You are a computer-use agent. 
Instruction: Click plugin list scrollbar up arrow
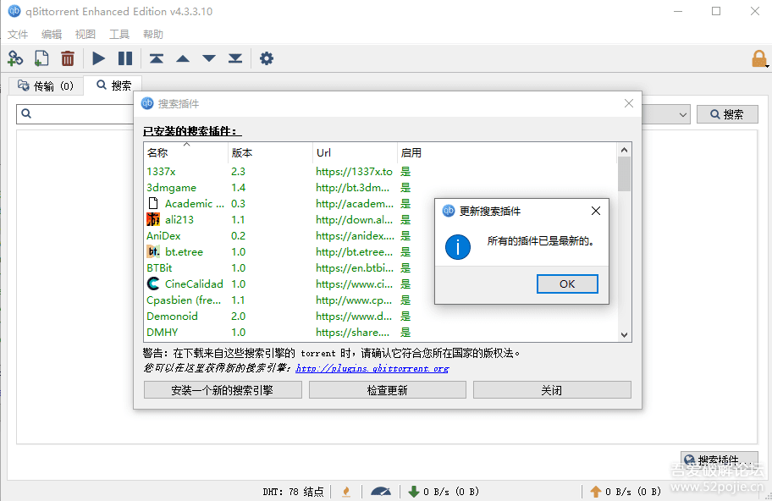625,150
